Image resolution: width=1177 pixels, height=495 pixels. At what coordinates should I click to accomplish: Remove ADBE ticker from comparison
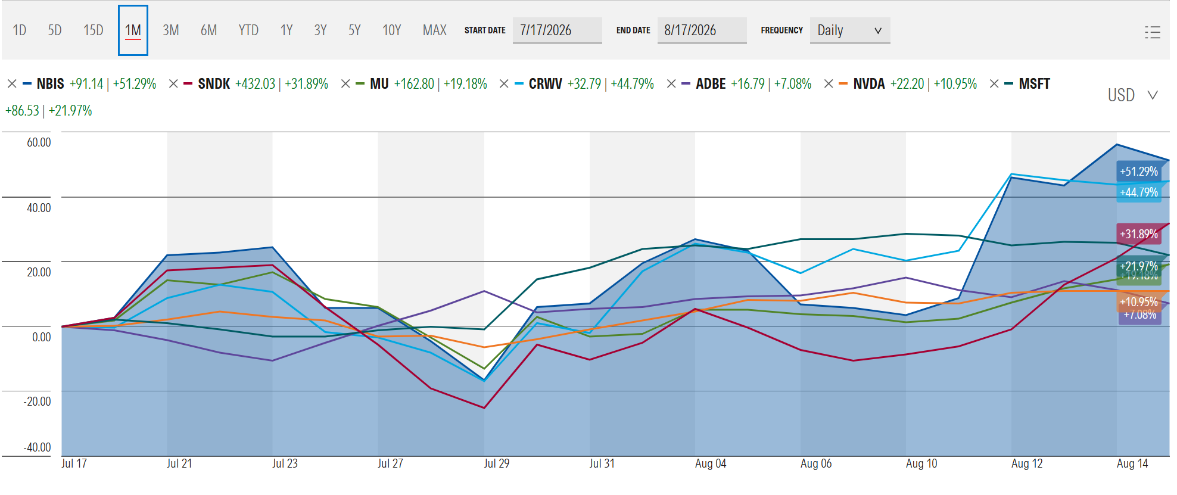tap(671, 84)
